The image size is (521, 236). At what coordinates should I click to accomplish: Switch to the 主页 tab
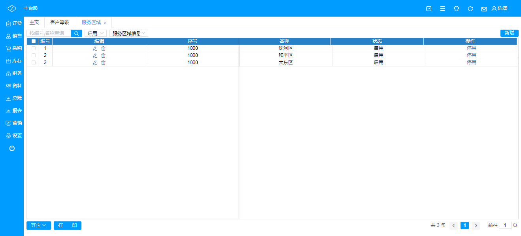tap(34, 23)
